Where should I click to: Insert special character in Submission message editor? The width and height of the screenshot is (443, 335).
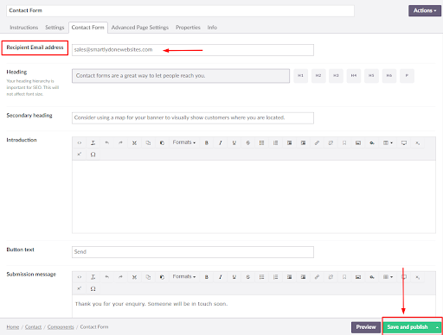[x=93, y=288]
